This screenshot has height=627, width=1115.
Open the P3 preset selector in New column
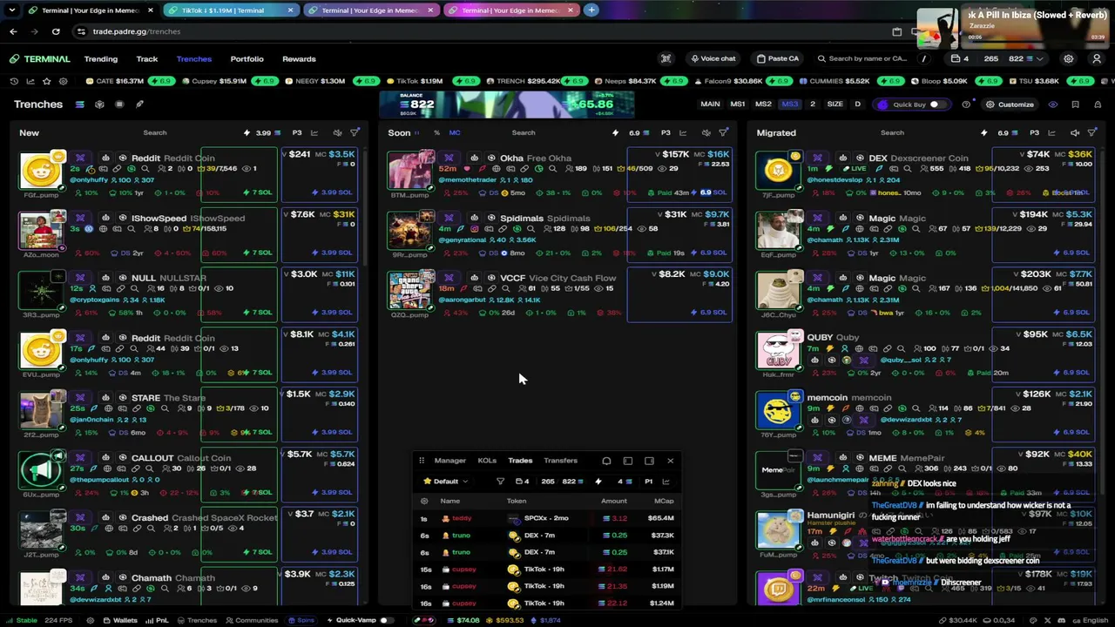click(x=297, y=133)
